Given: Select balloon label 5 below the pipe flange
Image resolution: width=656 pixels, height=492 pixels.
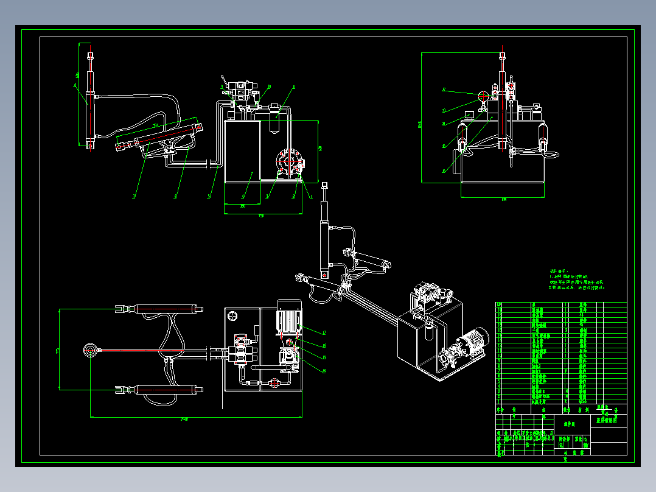Looking at the screenshot, I should point(209,197).
